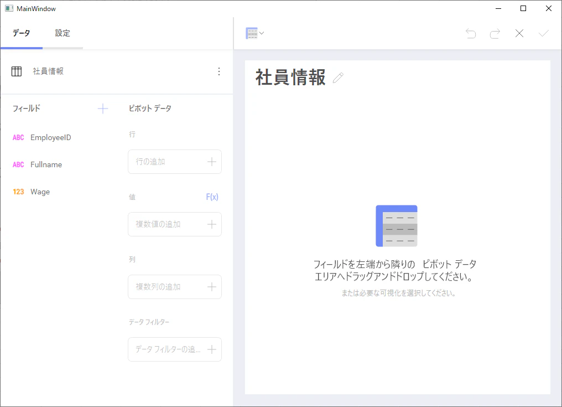The image size is (562, 407).
Task: Click the pivot table placeholder illustration
Action: point(397,226)
